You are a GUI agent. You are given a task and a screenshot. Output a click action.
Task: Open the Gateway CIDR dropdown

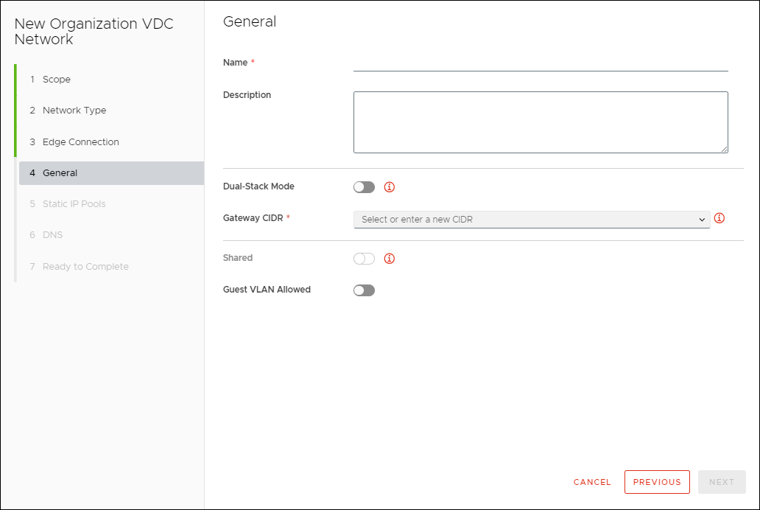(x=530, y=218)
